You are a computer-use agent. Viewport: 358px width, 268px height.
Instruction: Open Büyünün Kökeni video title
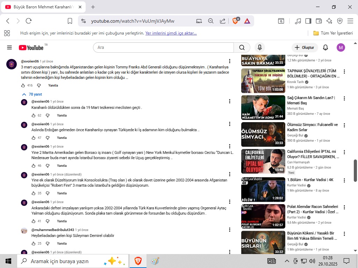[x=312, y=236]
